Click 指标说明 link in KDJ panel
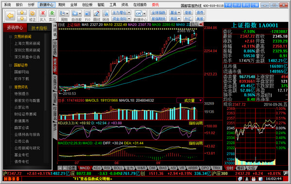The height and width of the screenshot is (184, 291). tap(196, 123)
